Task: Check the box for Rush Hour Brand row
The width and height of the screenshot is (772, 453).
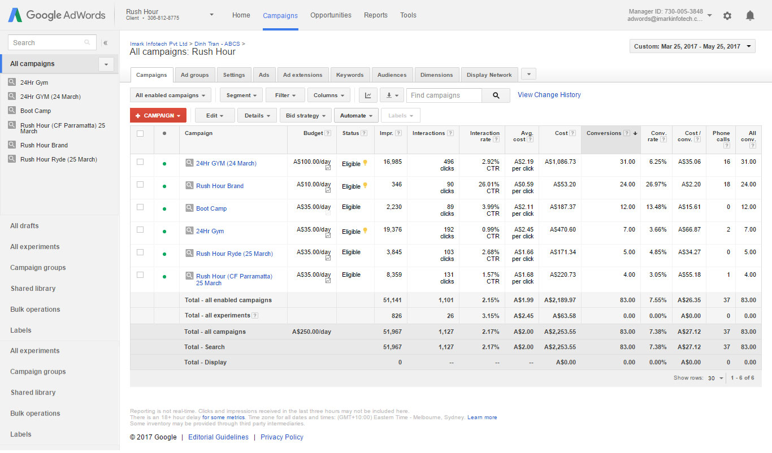Action: (x=140, y=185)
